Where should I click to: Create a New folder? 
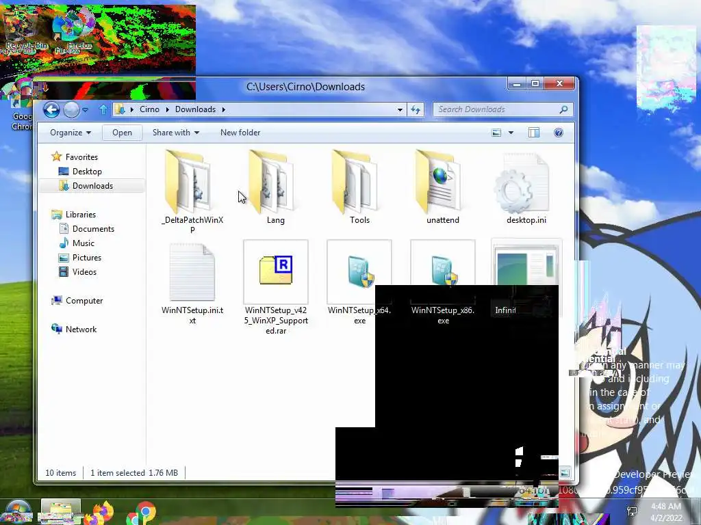240,133
